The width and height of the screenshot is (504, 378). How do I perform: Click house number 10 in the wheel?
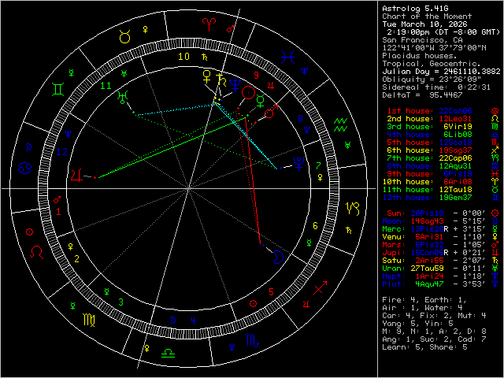coord(183,57)
